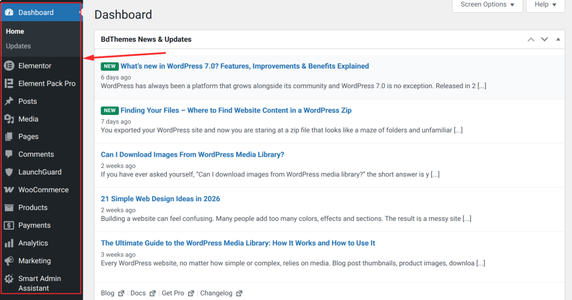The height and width of the screenshot is (300, 572).
Task: Click the WooCommerce logo icon
Action: pos(9,190)
